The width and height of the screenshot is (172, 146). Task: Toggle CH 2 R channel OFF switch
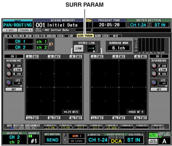tap(144, 57)
